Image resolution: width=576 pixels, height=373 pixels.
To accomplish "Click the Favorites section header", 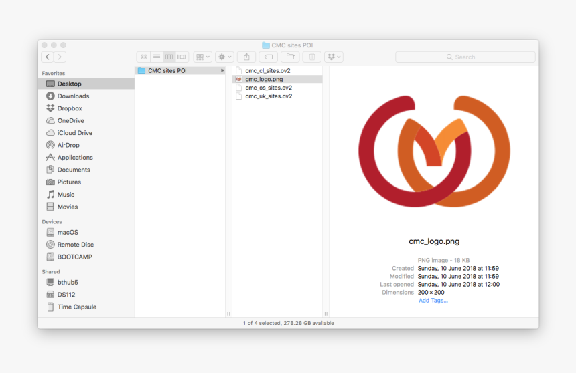I will tap(54, 73).
